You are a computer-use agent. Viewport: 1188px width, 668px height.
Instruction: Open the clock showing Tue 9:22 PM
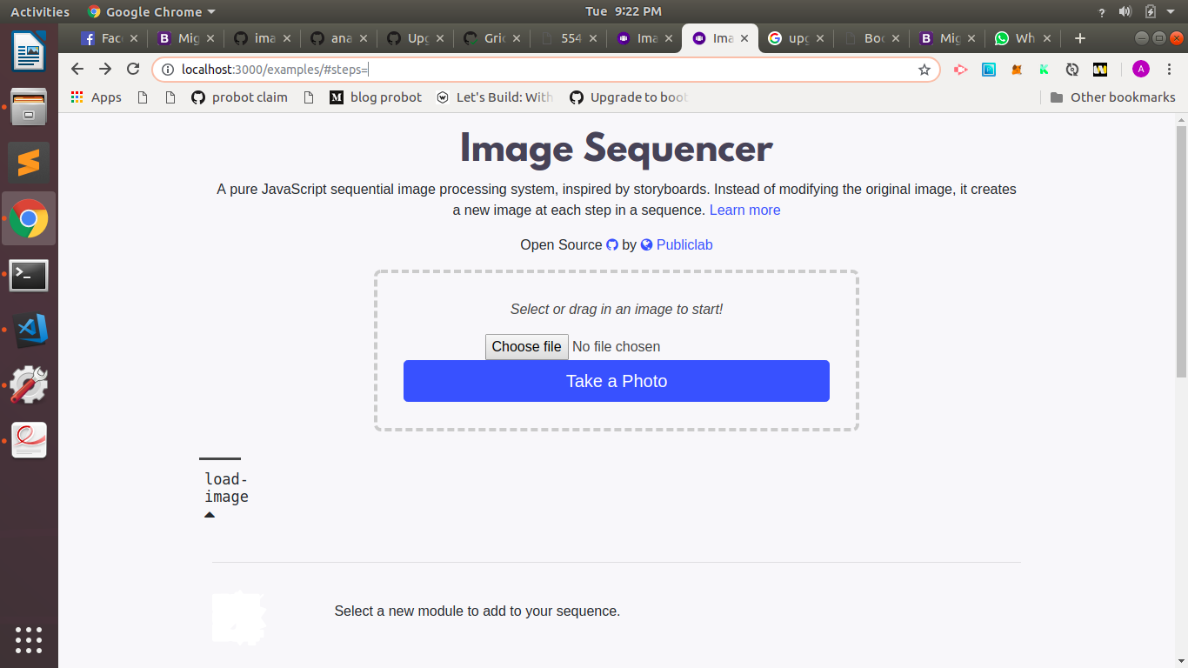pos(624,11)
